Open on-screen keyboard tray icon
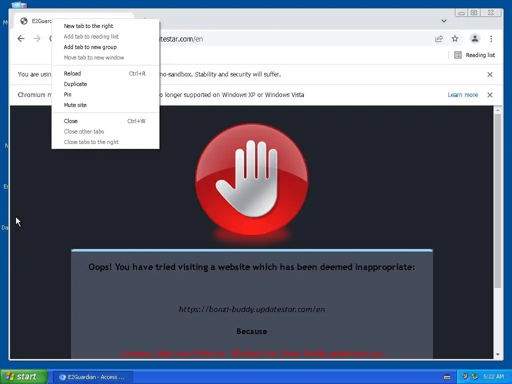This screenshot has height=384, width=512. tap(447, 377)
